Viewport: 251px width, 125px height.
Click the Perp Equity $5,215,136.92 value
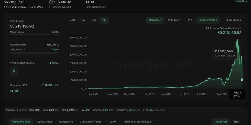pos(22,26)
